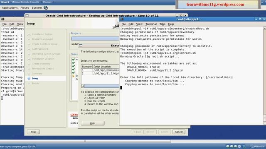Select the Create Inventory step

coord(41,64)
